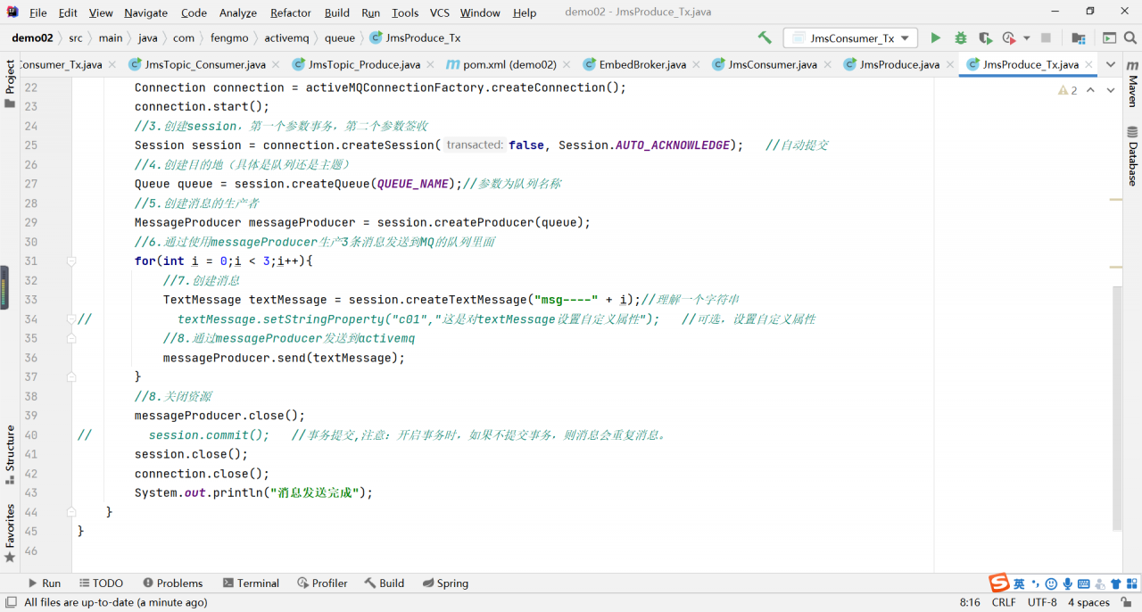The height and width of the screenshot is (612, 1142).
Task: Close the pom.xml (demo02) tab
Action: [568, 64]
